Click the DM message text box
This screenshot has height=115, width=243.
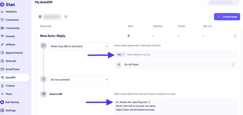(176, 107)
